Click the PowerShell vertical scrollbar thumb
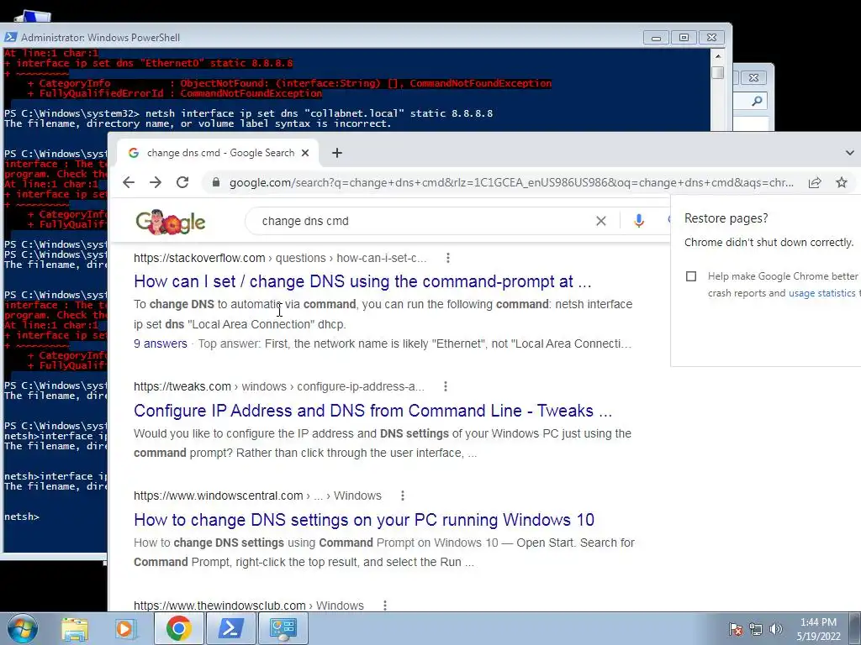The image size is (861, 645). (x=718, y=72)
